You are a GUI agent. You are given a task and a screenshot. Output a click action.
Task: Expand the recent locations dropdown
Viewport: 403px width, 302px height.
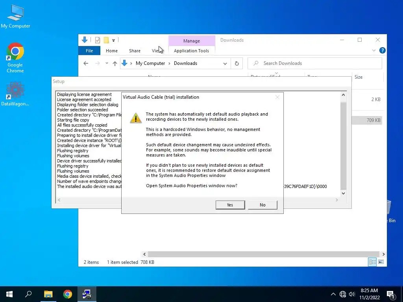(107, 63)
